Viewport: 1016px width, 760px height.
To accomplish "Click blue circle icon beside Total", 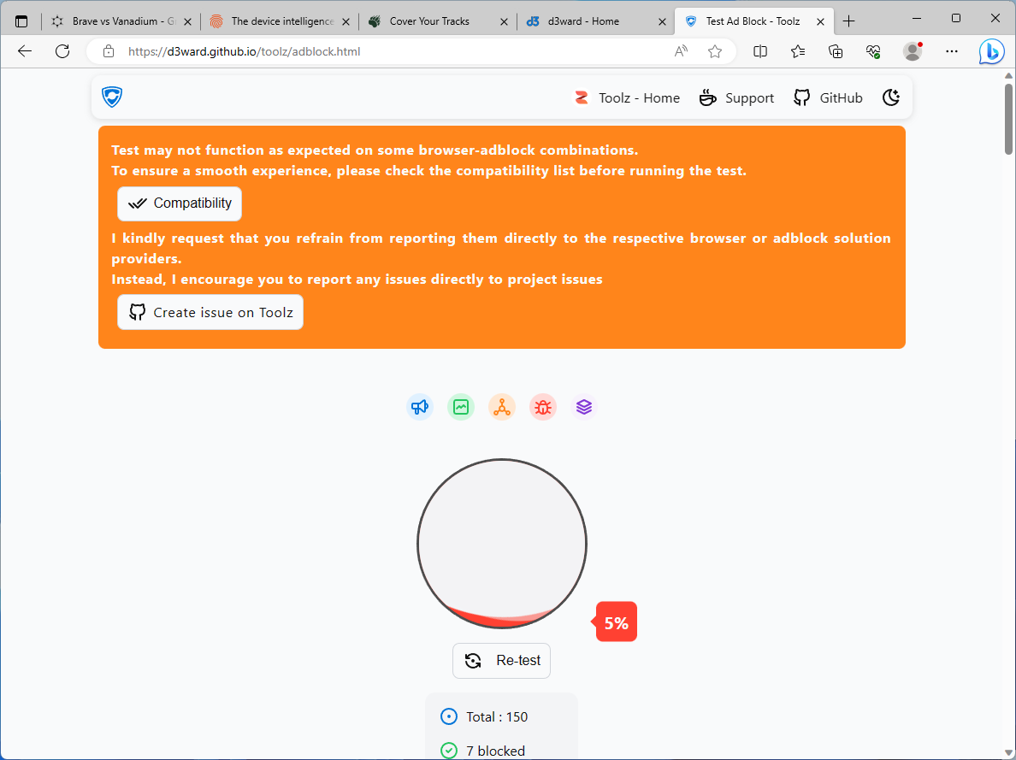I will [448, 716].
